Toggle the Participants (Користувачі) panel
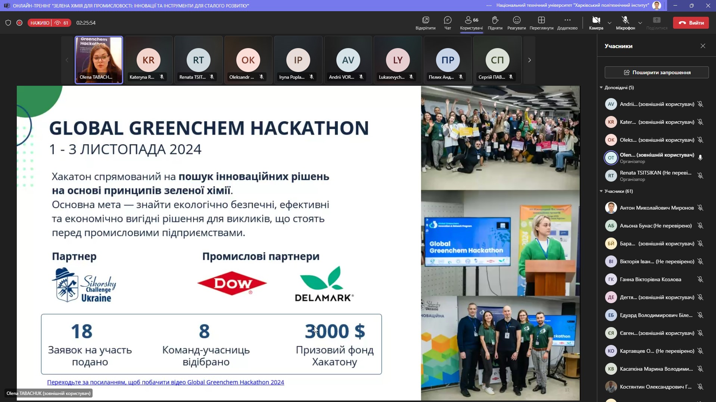The image size is (716, 402). click(471, 23)
